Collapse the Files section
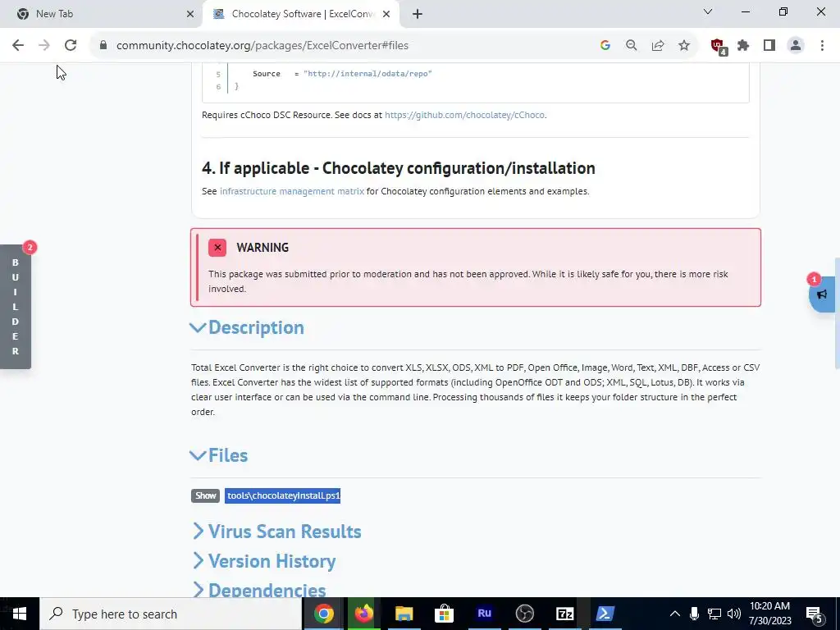Image resolution: width=840 pixels, height=630 pixels. [x=219, y=455]
